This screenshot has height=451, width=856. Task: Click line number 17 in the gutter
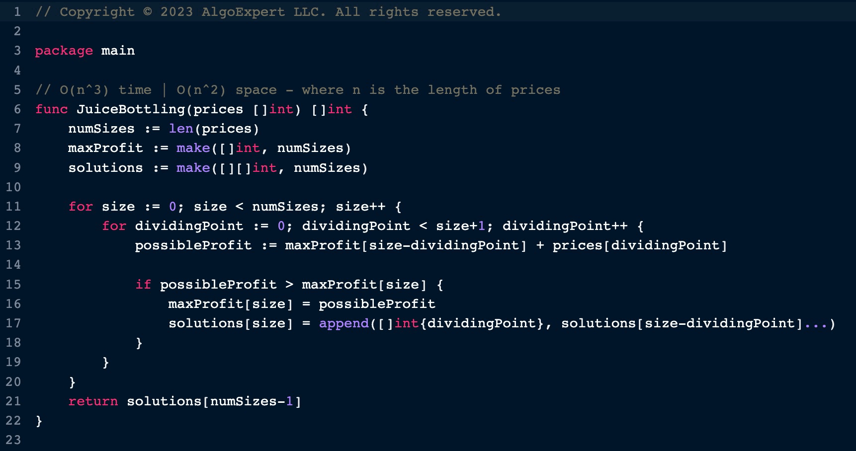13,323
